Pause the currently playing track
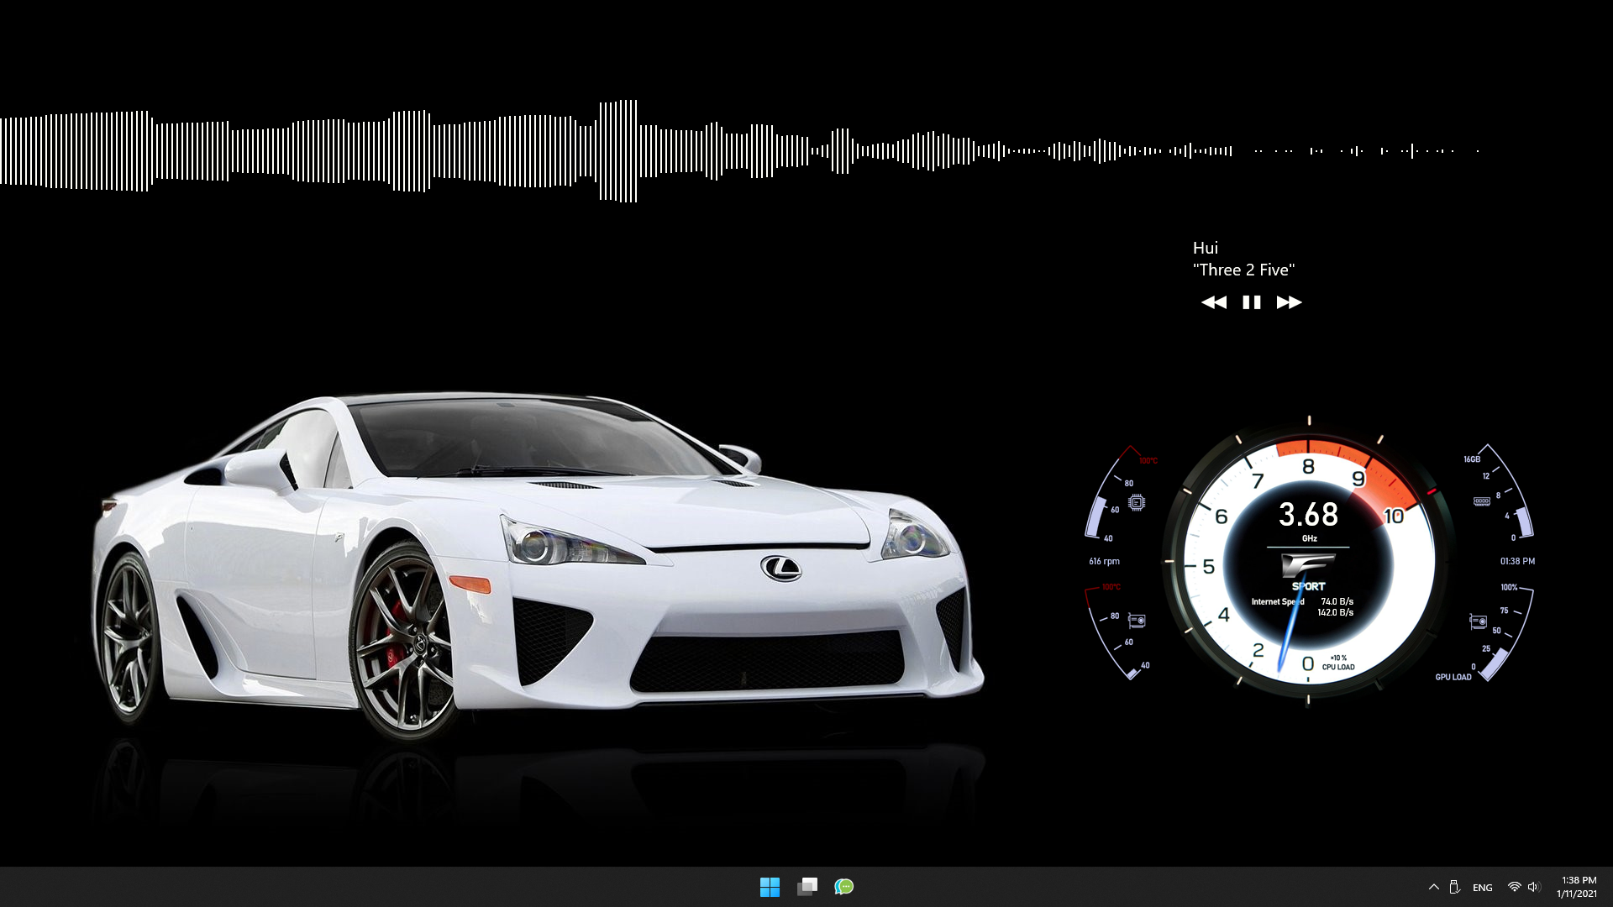 point(1251,302)
